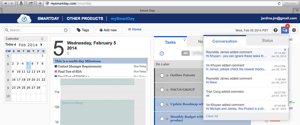Mark FOCUS GROUP task as complete

pos(162,90)
